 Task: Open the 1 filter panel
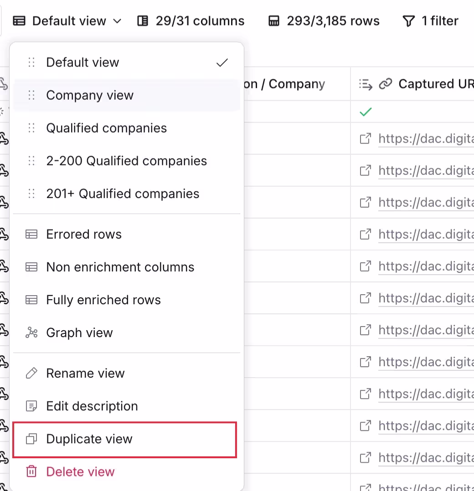[430, 21]
